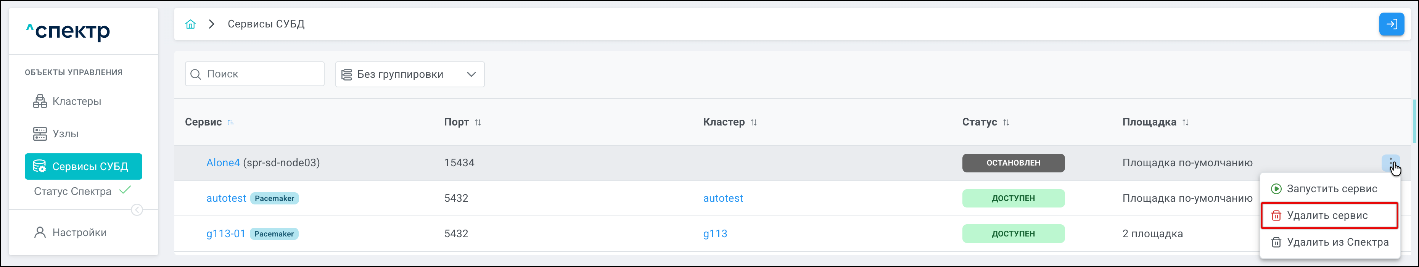
Task: Click the logout icon button
Action: point(1391,24)
